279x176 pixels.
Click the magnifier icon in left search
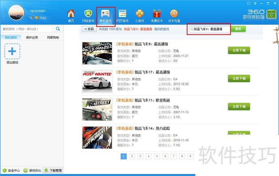58,29
